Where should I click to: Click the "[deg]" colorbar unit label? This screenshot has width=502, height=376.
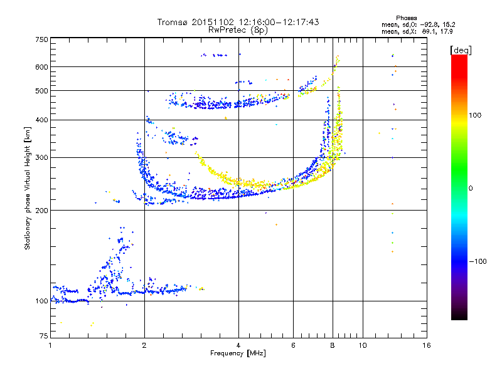tap(461, 50)
